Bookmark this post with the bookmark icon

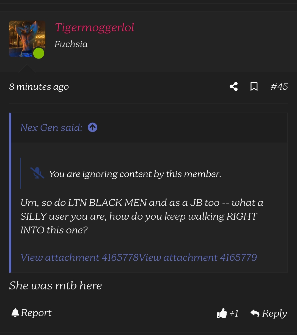[x=254, y=86]
